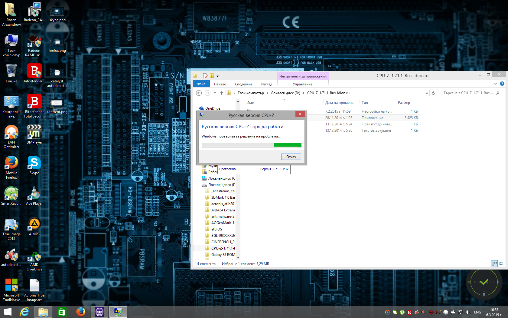Open the recent locations dropdown arrow

pyautogui.click(x=215, y=93)
